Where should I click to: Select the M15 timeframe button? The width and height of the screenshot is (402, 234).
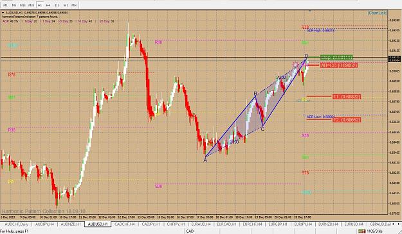(x=23, y=5)
